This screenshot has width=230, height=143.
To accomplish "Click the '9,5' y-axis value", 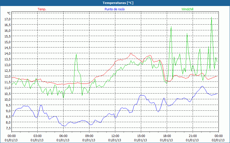I will tap(8, 105).
